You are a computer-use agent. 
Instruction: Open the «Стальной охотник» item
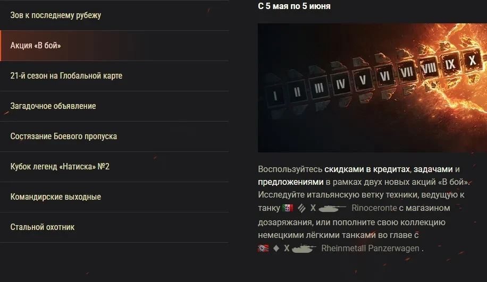coord(114,227)
